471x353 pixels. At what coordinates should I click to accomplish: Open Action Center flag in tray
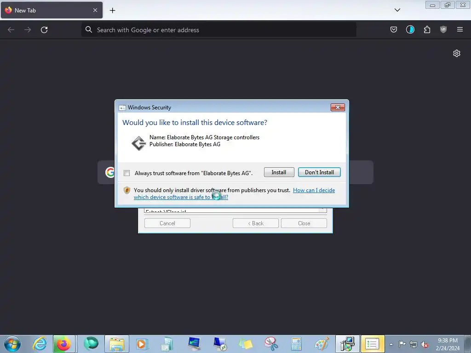click(402, 344)
